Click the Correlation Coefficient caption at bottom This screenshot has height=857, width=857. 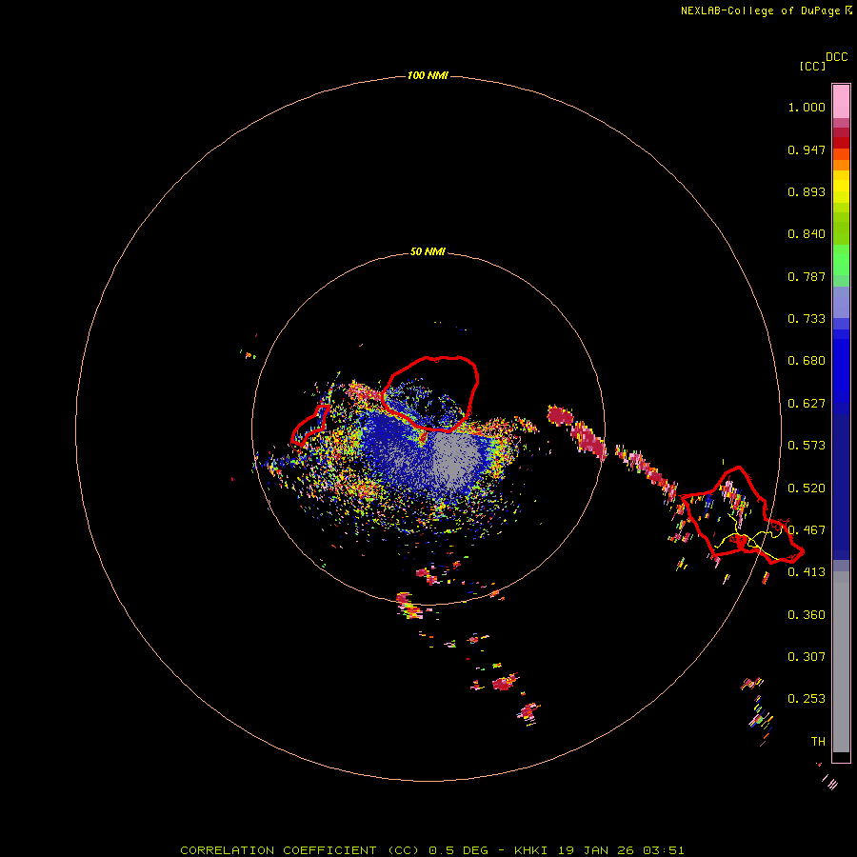point(431,850)
